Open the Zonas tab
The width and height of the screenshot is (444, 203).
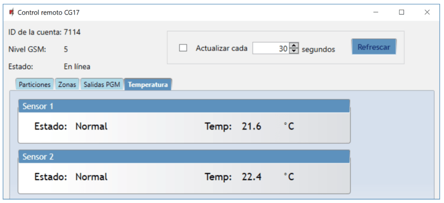coord(67,84)
